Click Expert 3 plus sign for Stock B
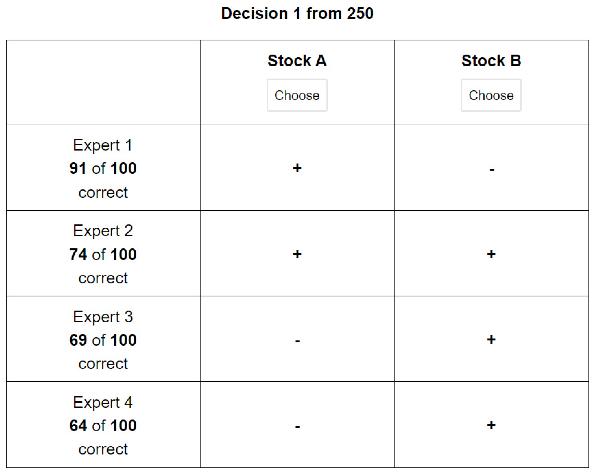The height and width of the screenshot is (473, 595). click(x=491, y=340)
